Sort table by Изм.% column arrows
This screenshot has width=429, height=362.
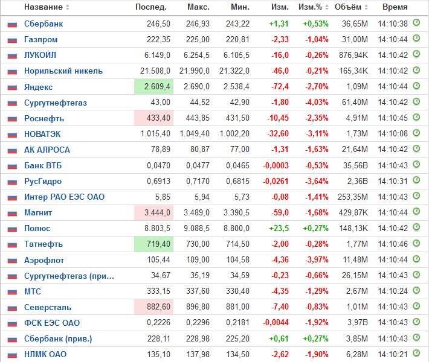[x=327, y=7]
